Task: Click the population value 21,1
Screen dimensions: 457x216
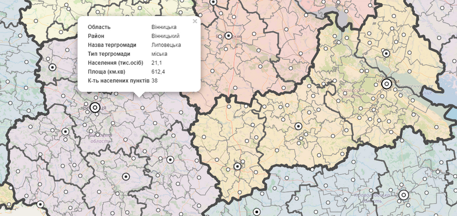Action: [x=157, y=63]
